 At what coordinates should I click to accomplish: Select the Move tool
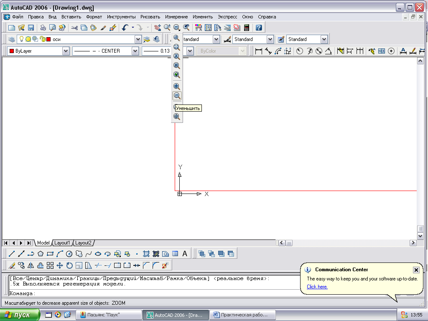tap(60, 265)
